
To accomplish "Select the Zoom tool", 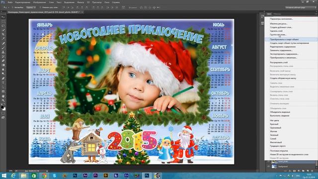I will tap(3, 100).
